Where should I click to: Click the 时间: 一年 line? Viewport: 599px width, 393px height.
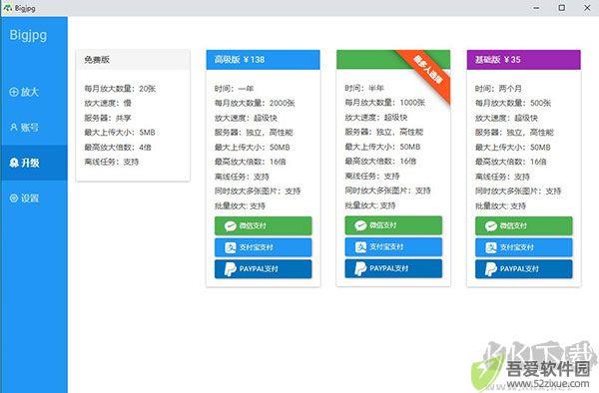pyautogui.click(x=234, y=89)
